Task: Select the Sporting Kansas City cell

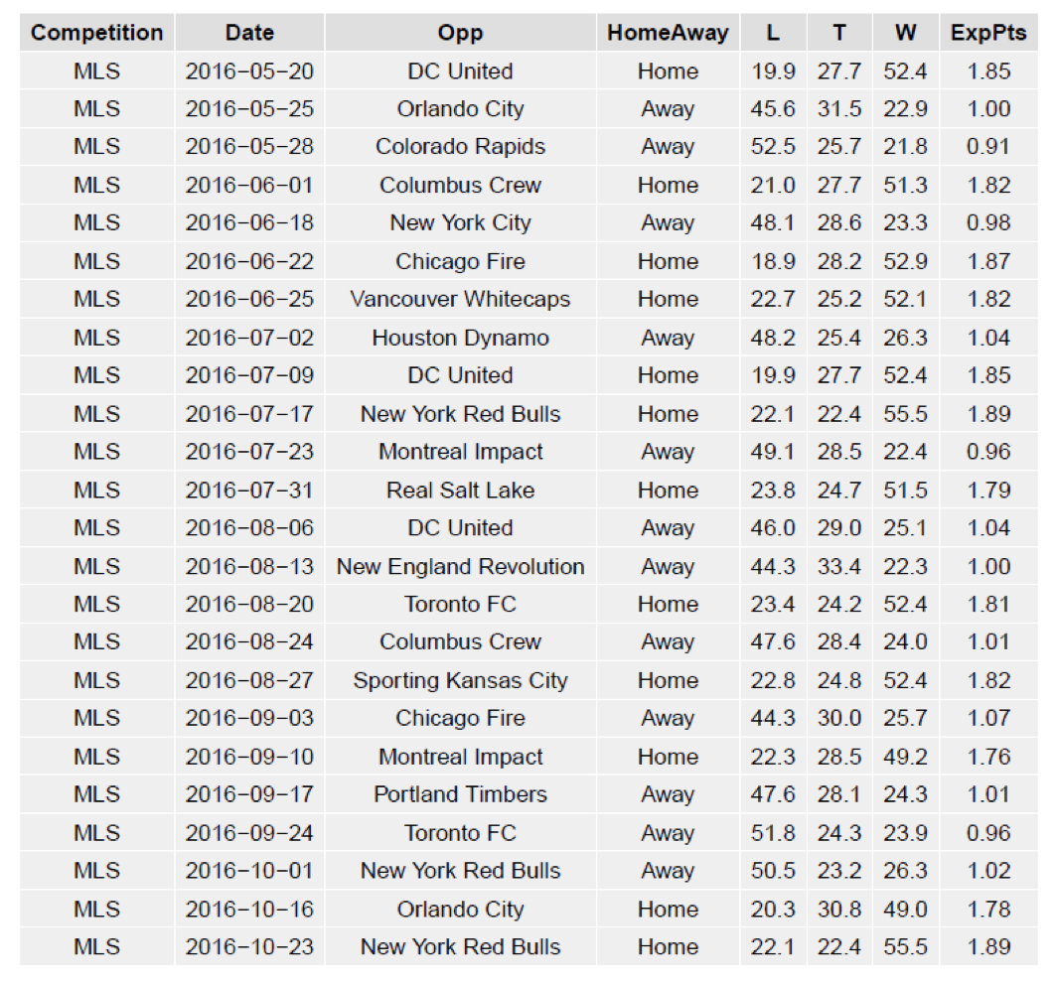Action: coord(460,680)
